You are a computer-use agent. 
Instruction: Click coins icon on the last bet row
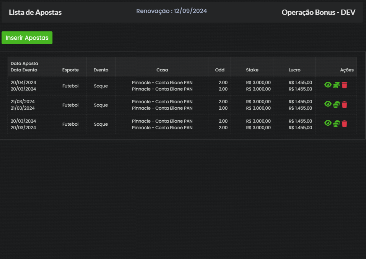pyautogui.click(x=336, y=123)
